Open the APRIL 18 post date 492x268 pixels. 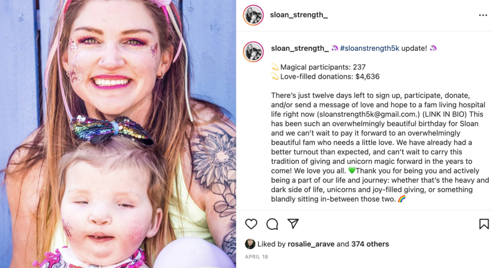tap(257, 256)
